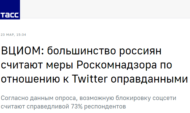Viewport: 190px width, 113px height.
Task: Select the subtitle beginning Согласно данным опроса
Action: point(88,102)
